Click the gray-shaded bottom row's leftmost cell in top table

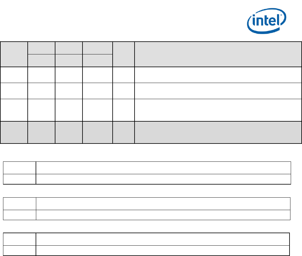pos(14,132)
